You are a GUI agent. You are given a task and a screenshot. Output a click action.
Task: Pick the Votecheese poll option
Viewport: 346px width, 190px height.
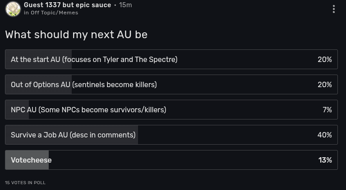(31, 160)
